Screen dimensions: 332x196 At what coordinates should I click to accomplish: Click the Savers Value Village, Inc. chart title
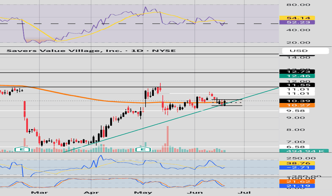click(91, 51)
